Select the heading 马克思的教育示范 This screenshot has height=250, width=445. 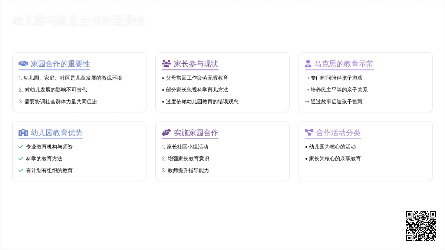pyautogui.click(x=344, y=64)
